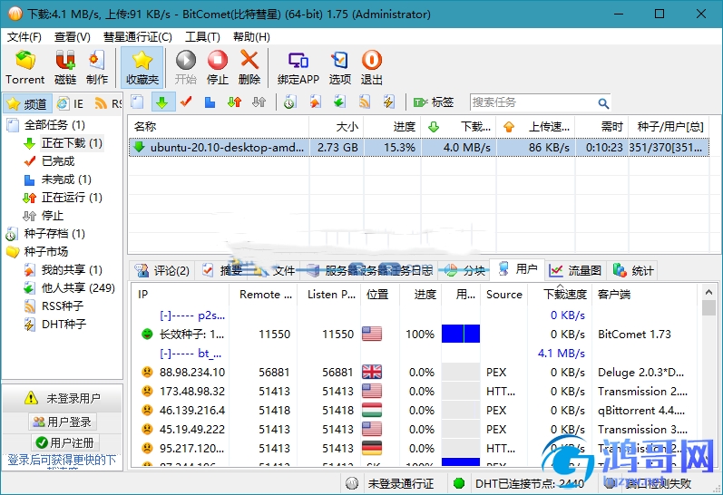Sort tasks by the 进度 column header
The width and height of the screenshot is (723, 495).
tap(393, 126)
